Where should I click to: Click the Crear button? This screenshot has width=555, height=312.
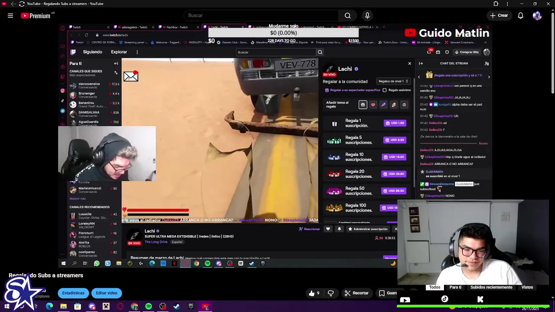click(x=499, y=16)
